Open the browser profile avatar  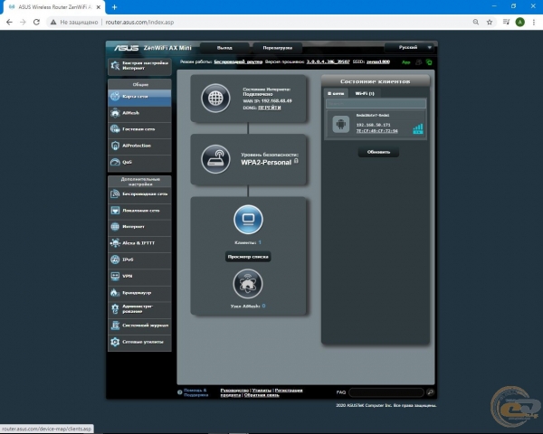(x=519, y=22)
